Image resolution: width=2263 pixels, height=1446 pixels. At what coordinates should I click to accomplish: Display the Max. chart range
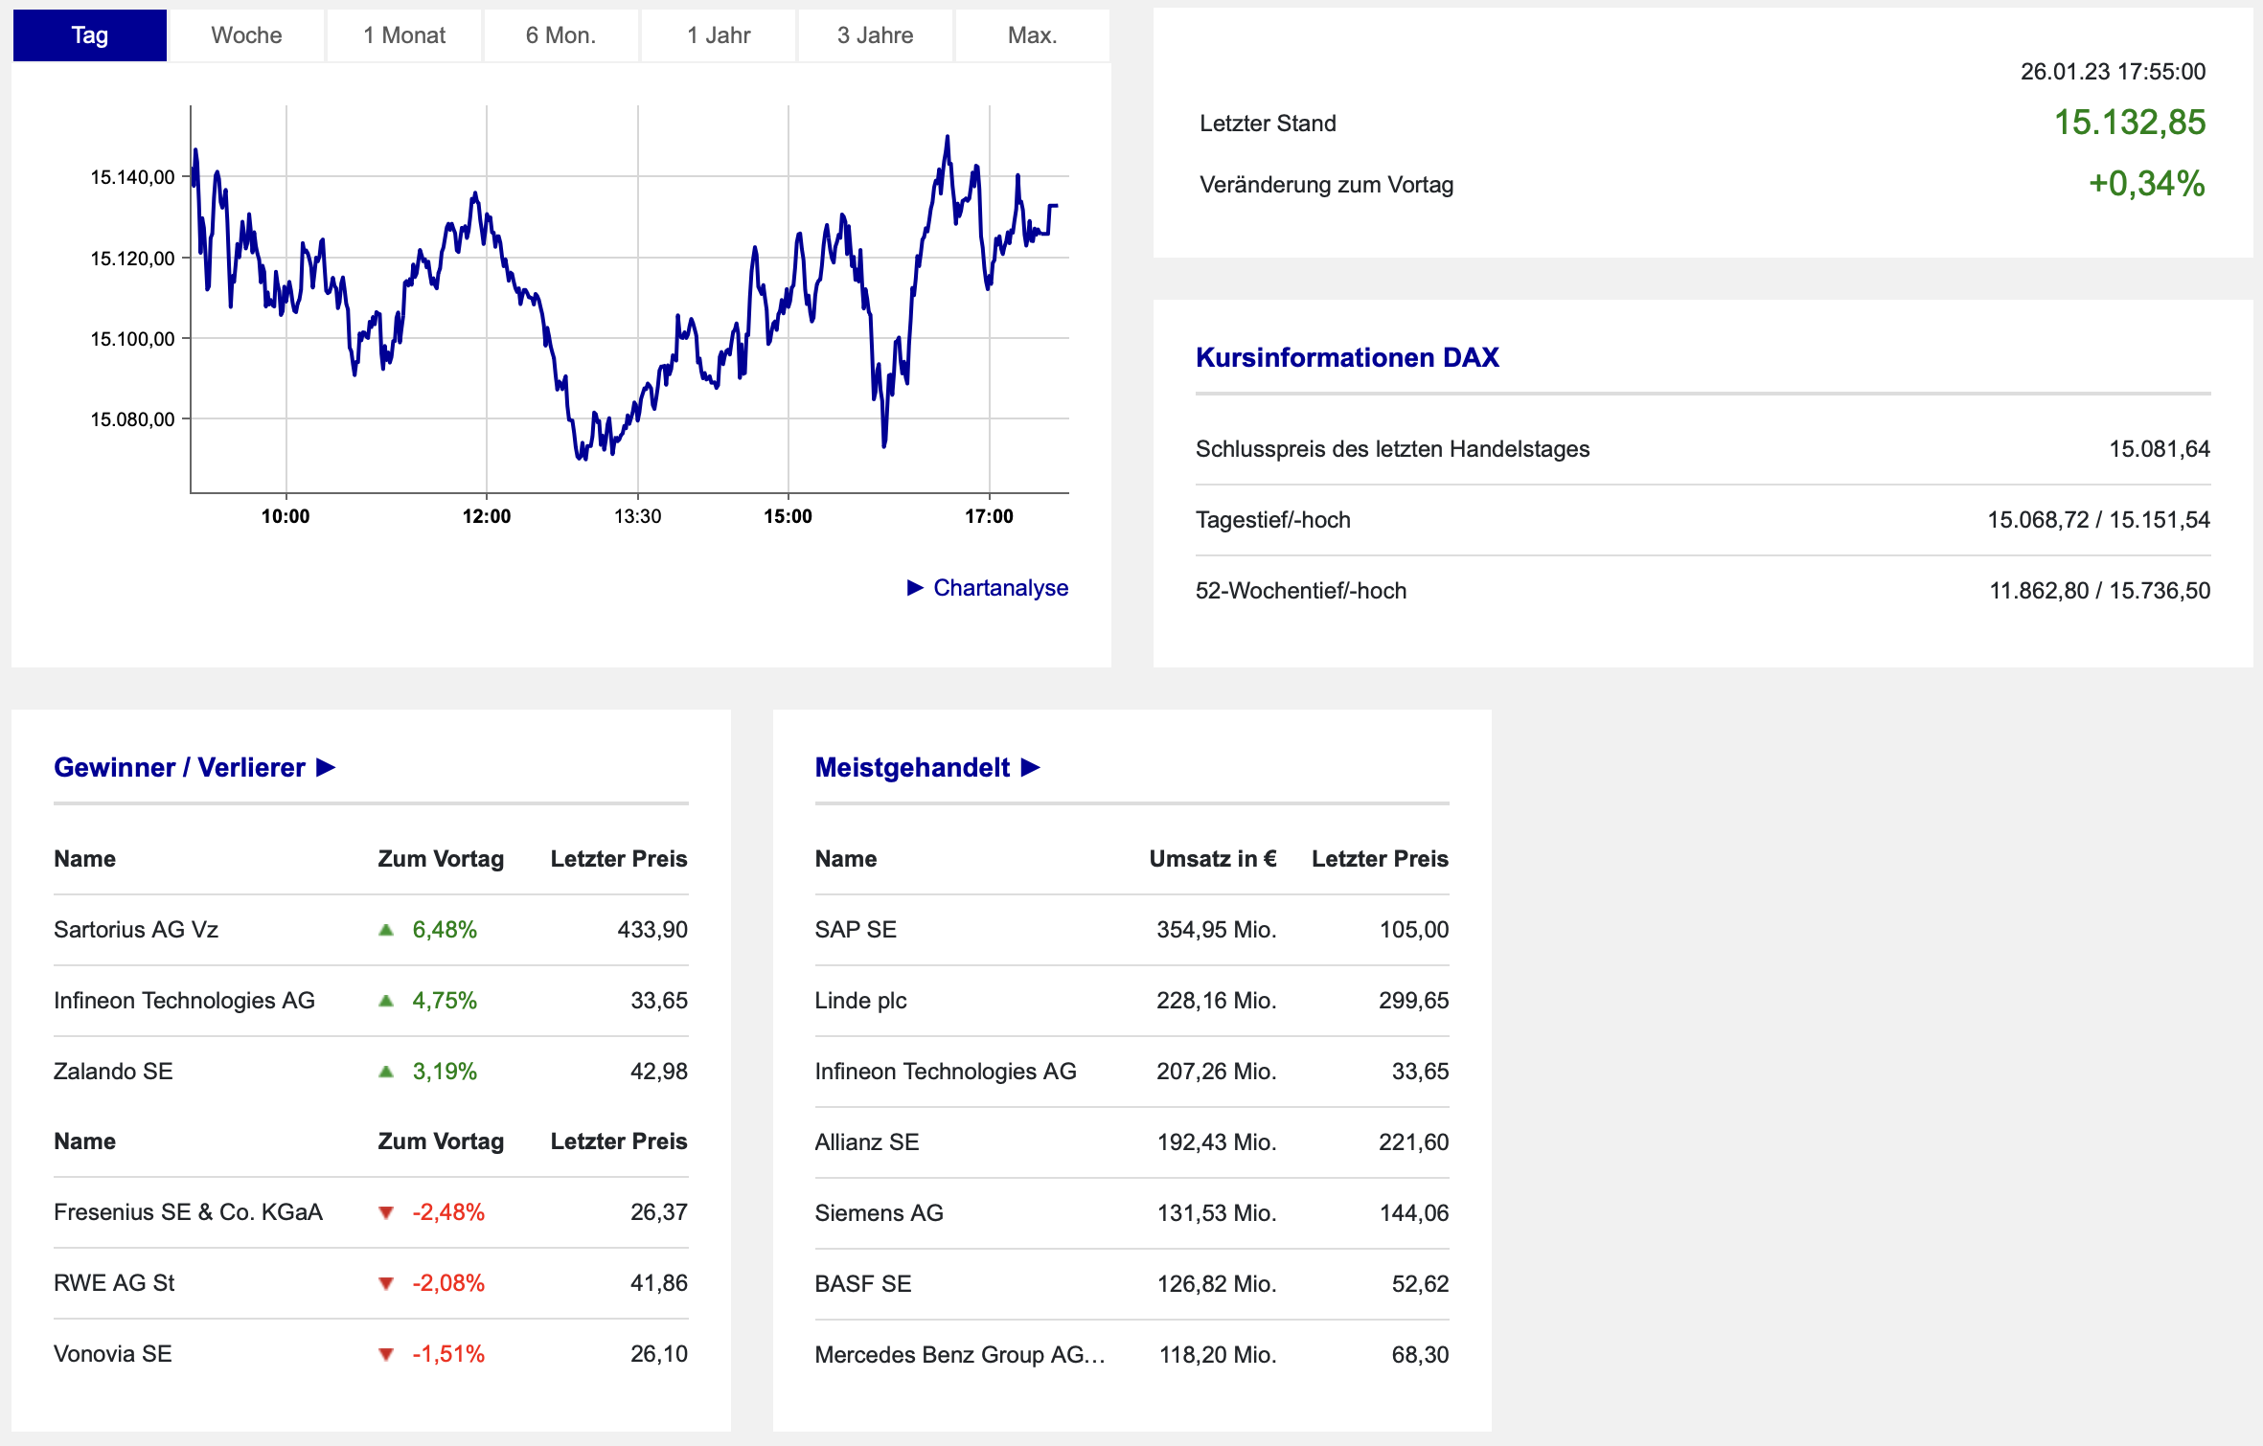point(1032,35)
